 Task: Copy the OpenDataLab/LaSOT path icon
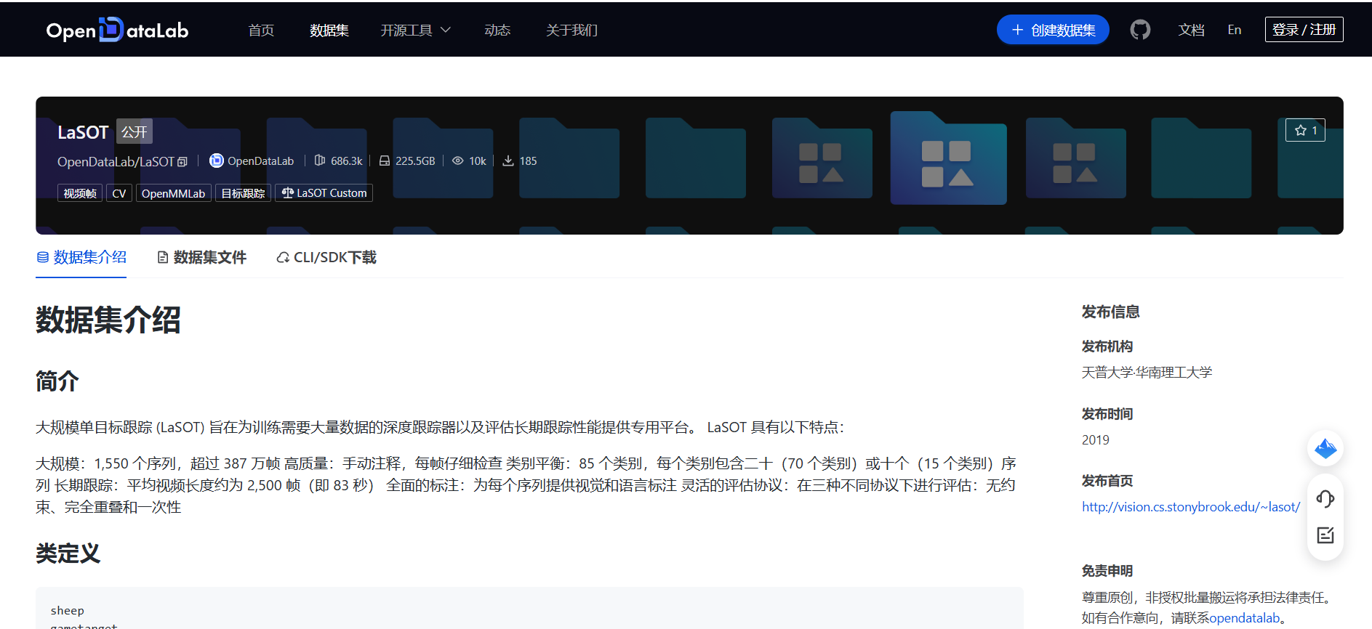click(182, 162)
